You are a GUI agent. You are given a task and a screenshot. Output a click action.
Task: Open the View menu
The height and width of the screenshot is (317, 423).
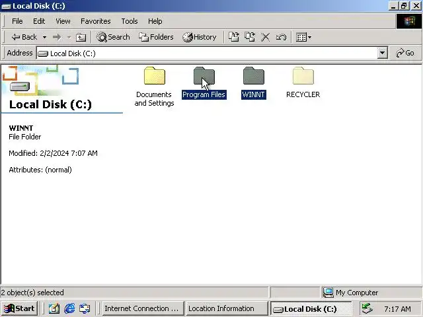pyautogui.click(x=63, y=21)
